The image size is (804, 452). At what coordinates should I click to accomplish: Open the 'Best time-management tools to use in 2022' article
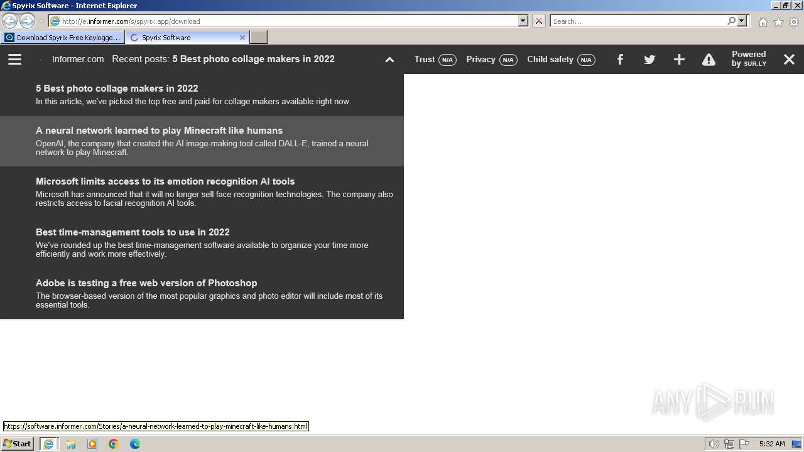coord(202,243)
